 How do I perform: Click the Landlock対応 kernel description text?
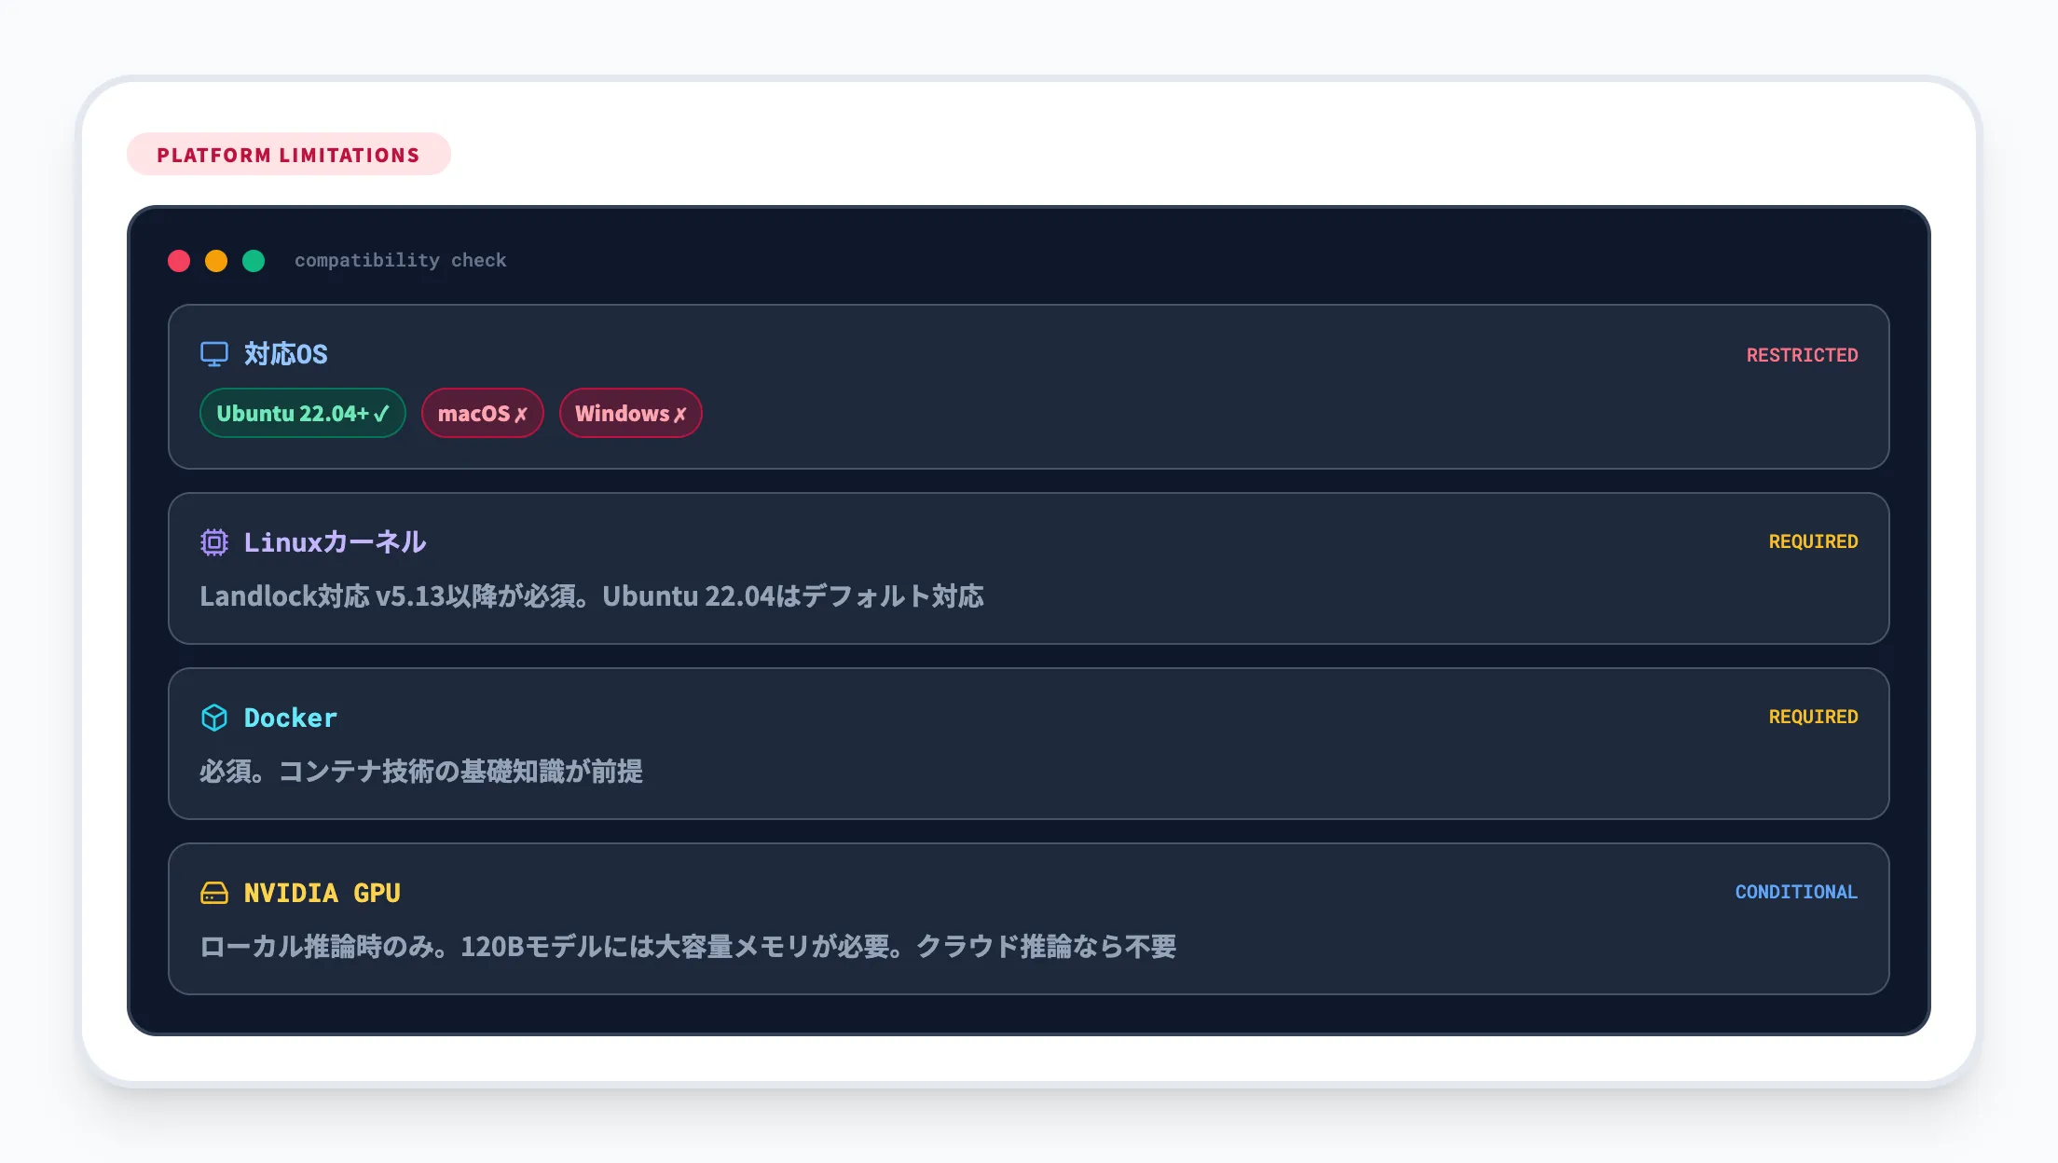click(x=592, y=596)
